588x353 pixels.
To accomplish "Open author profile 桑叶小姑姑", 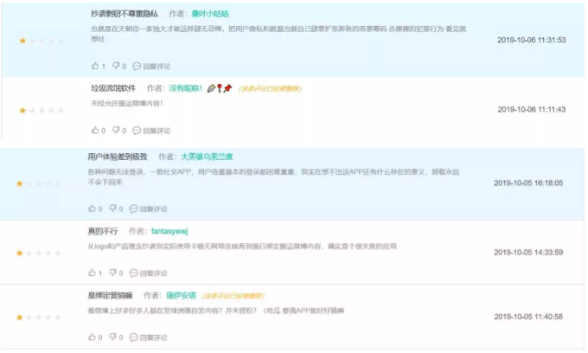I will (x=210, y=15).
